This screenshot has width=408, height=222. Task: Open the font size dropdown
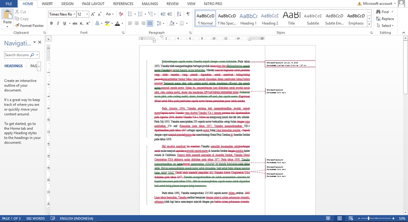(x=86, y=14)
